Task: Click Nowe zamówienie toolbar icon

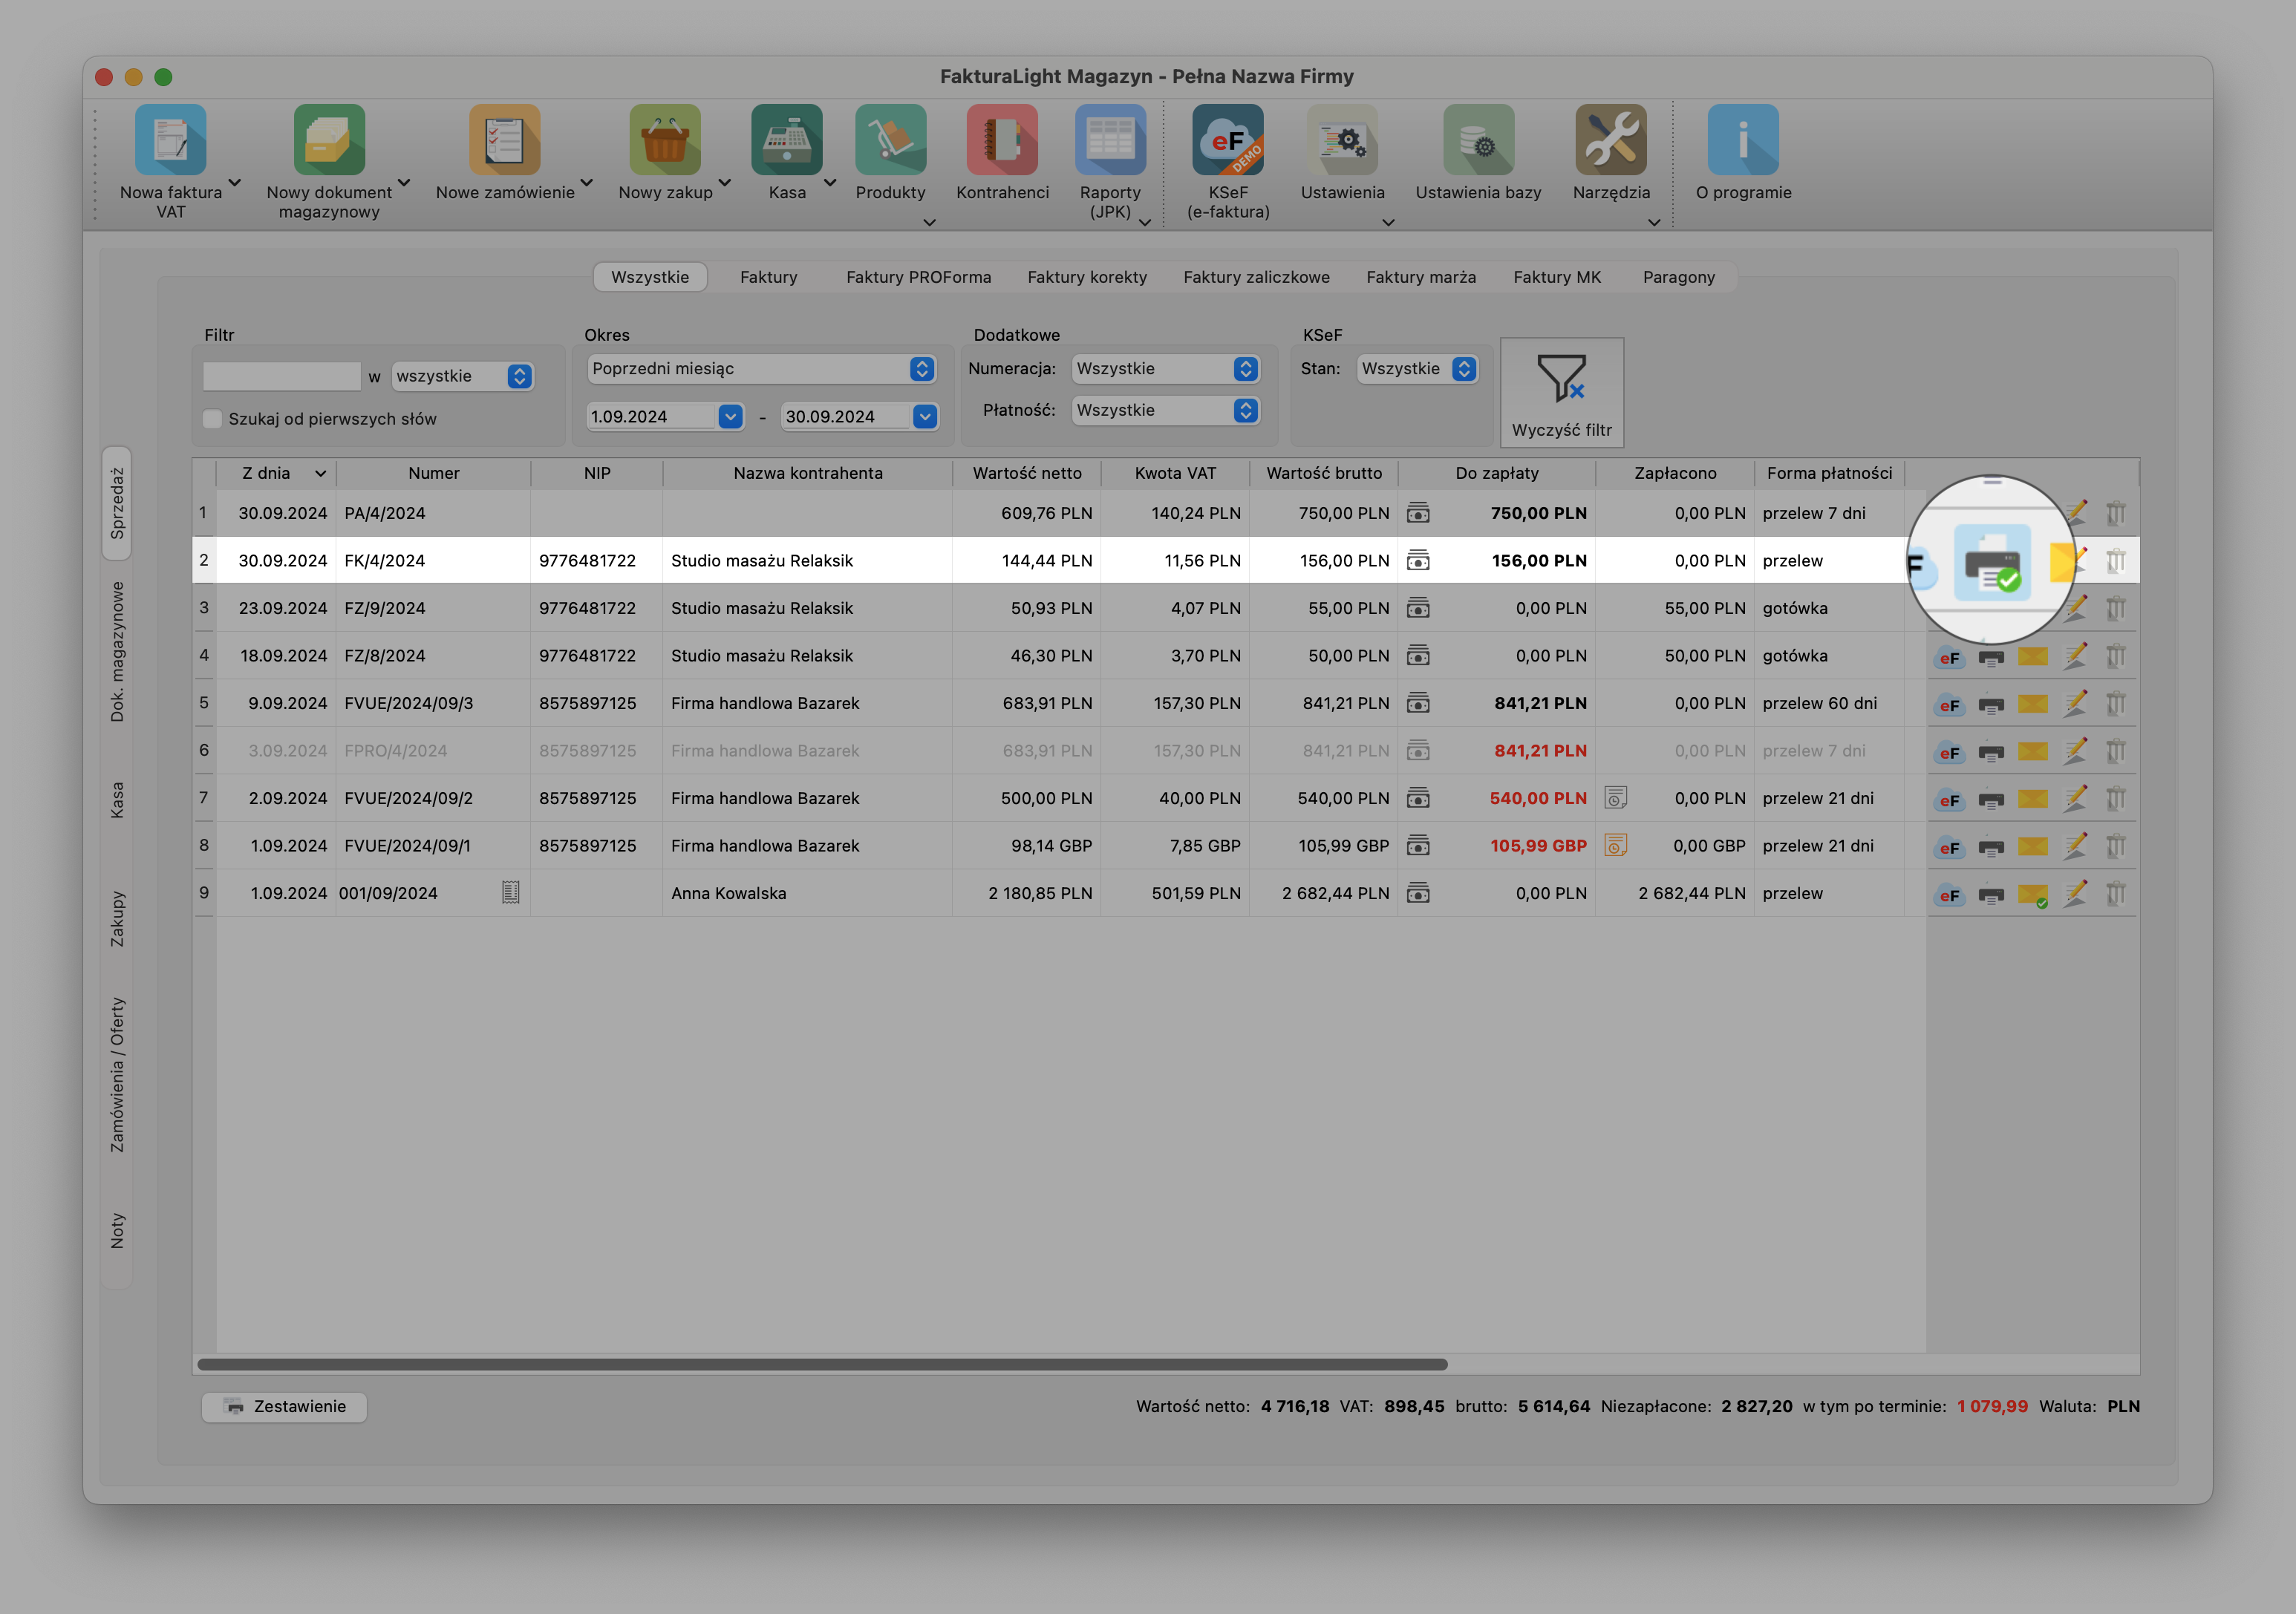Action: point(505,140)
